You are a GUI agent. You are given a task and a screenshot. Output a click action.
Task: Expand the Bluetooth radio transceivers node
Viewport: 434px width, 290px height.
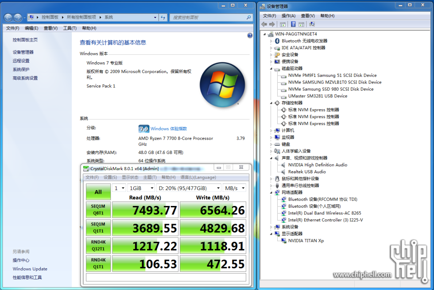pyautogui.click(x=271, y=41)
